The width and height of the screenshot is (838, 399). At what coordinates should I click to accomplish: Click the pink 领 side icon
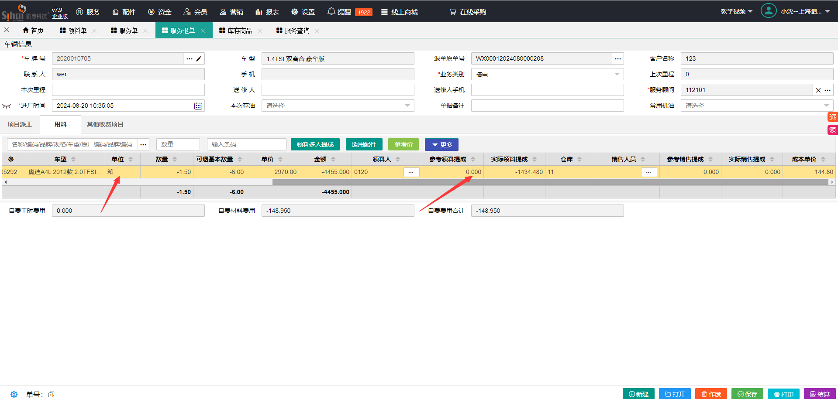[x=833, y=130]
